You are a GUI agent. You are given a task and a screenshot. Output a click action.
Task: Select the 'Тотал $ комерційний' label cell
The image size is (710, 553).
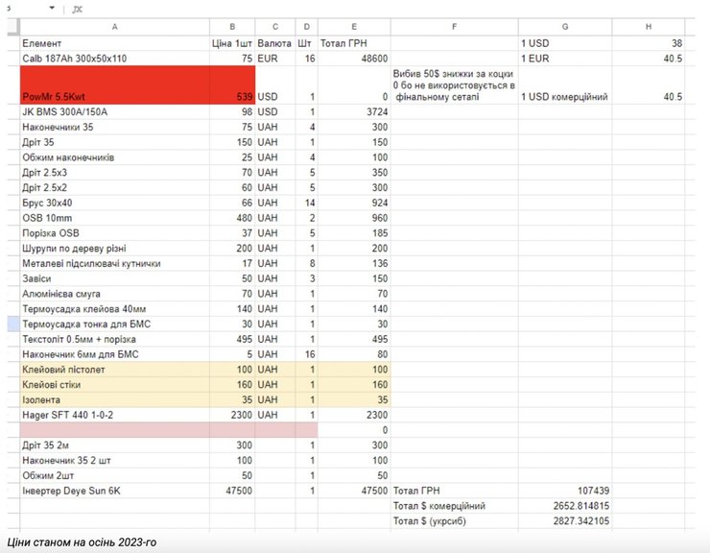coord(454,506)
